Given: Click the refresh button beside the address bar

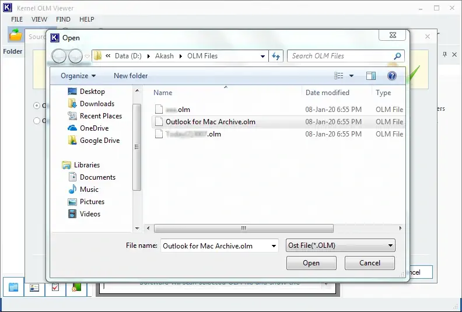Looking at the screenshot, I should 276,56.
